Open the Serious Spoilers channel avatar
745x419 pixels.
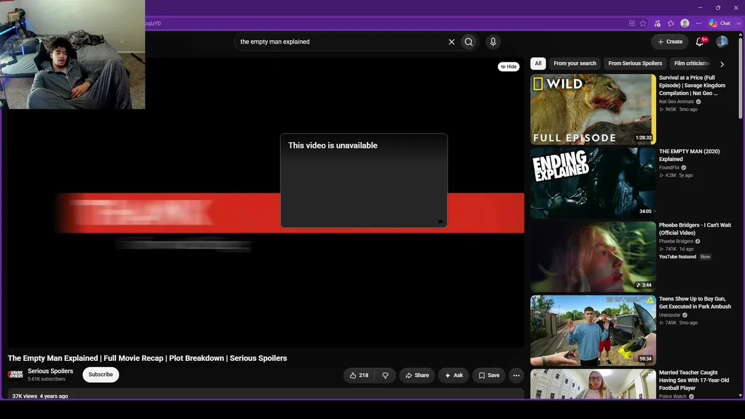[x=16, y=375]
